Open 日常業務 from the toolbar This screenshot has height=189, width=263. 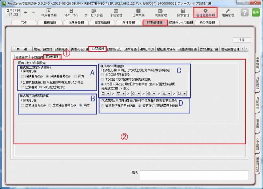pos(139,13)
